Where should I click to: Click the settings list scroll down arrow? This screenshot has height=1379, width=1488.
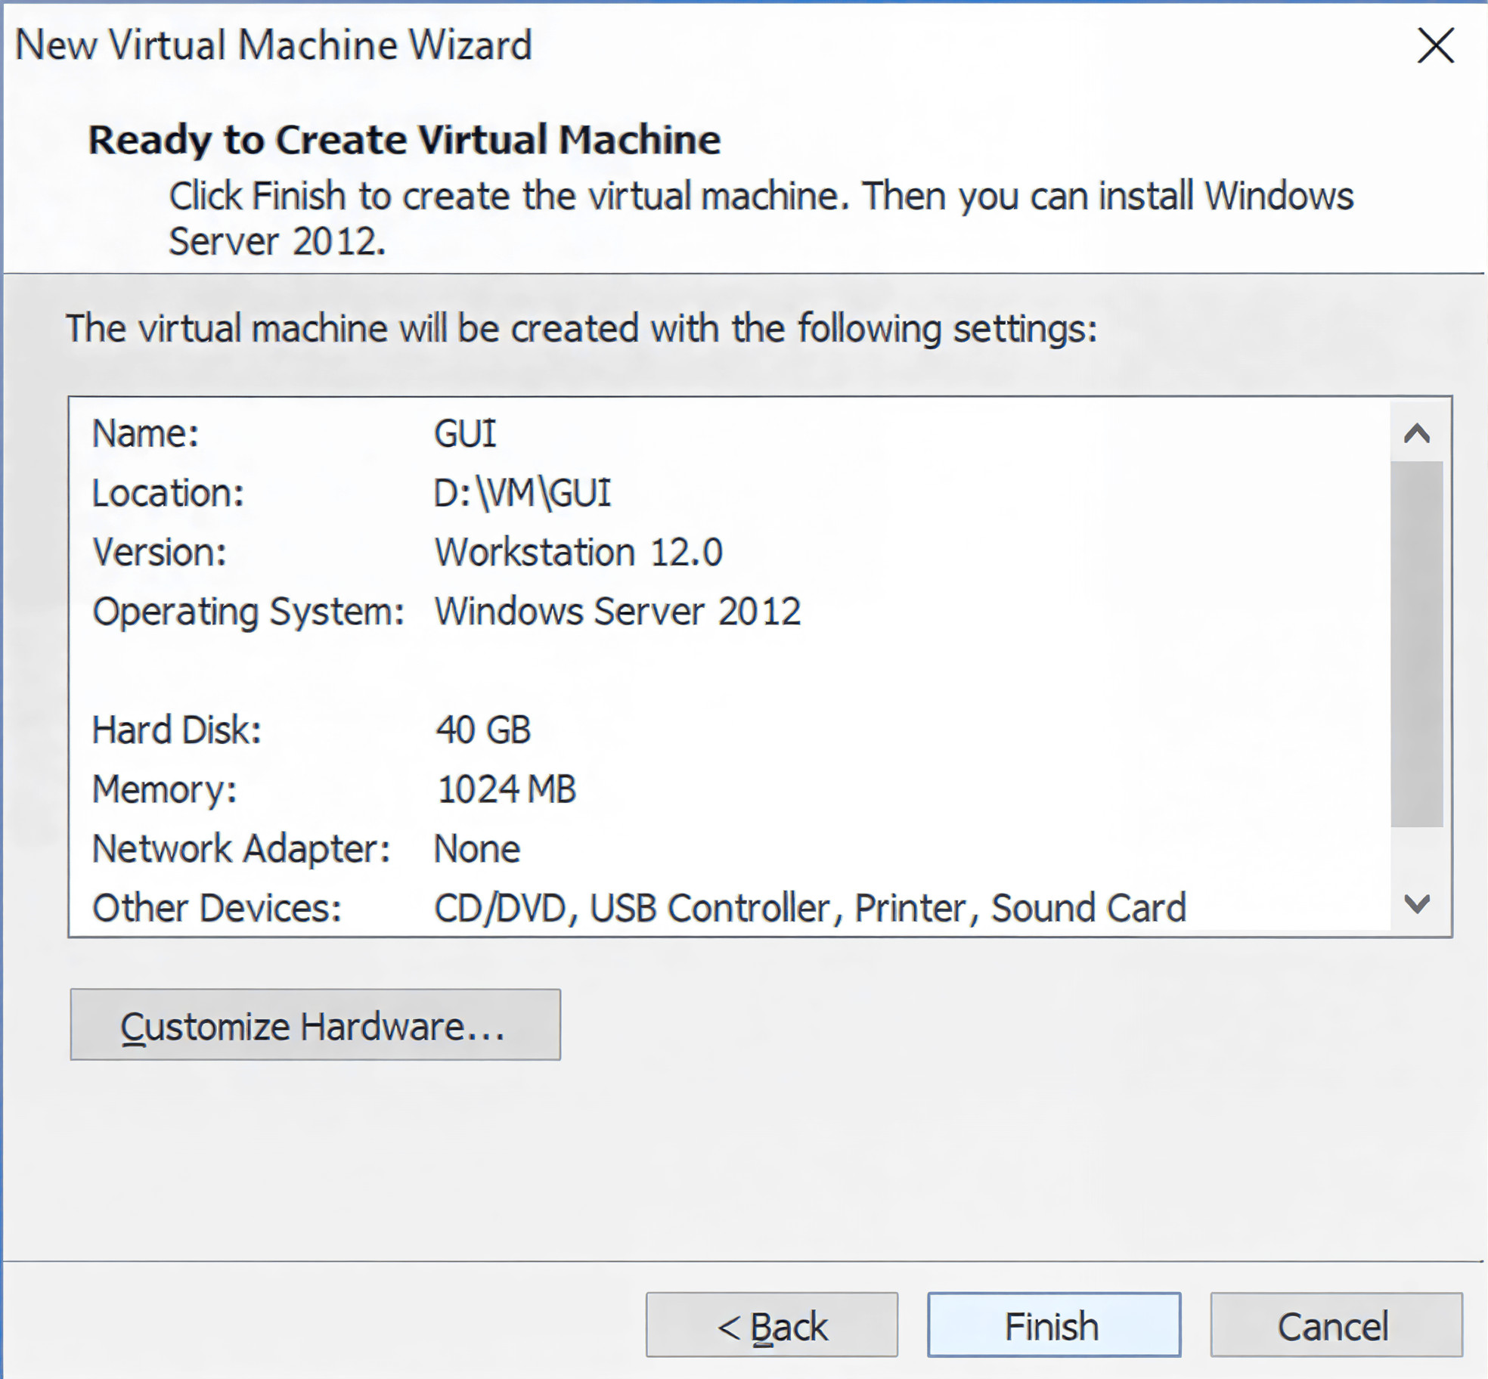click(1416, 903)
